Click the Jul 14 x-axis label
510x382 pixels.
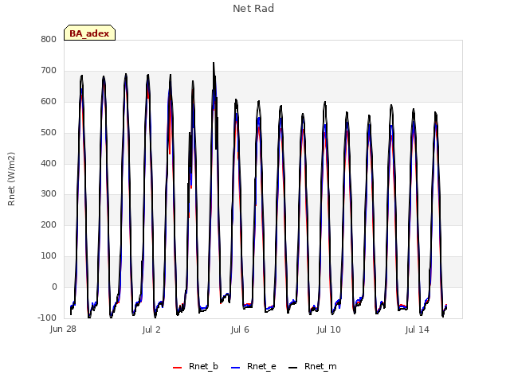[418, 329]
